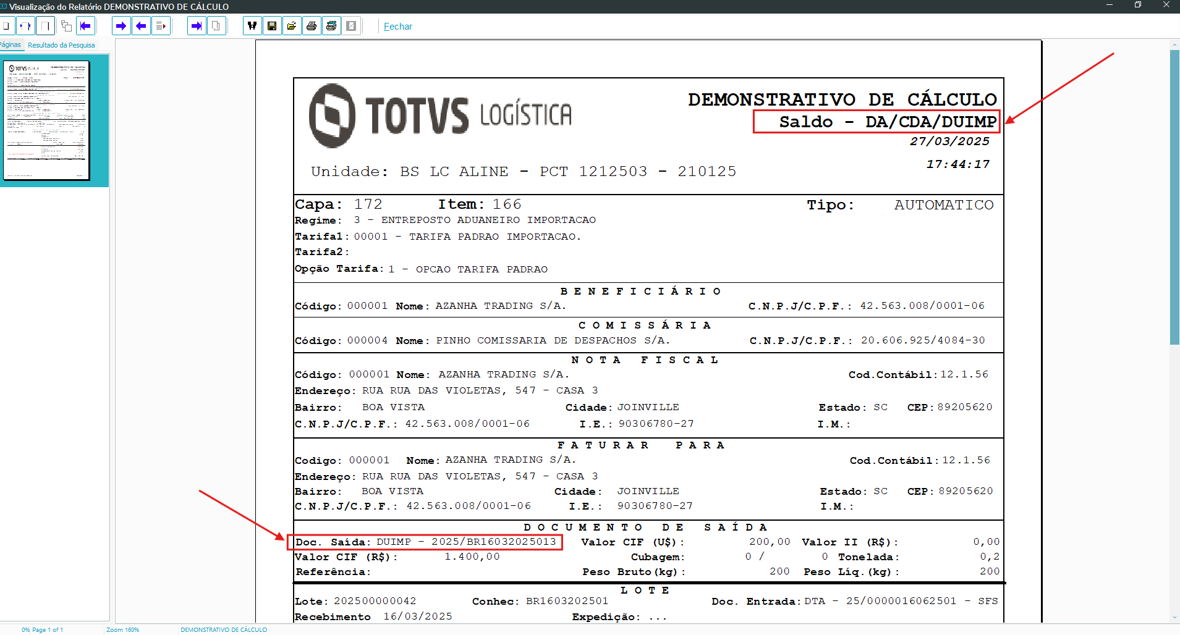Click the C.N.P.J value '20.606.925/4084-30'
This screenshot has width=1180, height=635.
tap(923, 340)
